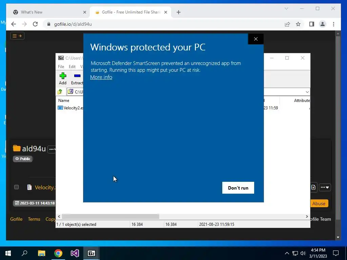Close the Gofile tab
The image size is (347, 260).
coord(165,13)
